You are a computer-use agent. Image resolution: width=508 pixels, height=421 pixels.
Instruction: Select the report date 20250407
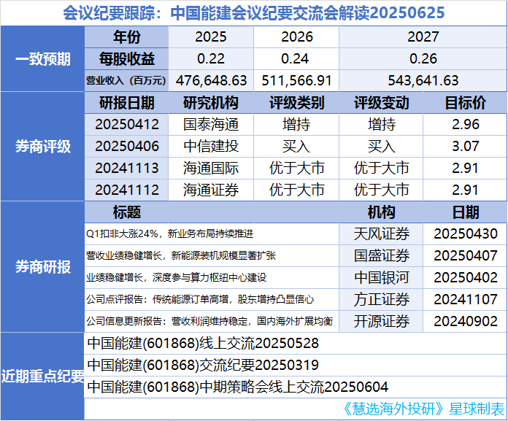point(465,256)
